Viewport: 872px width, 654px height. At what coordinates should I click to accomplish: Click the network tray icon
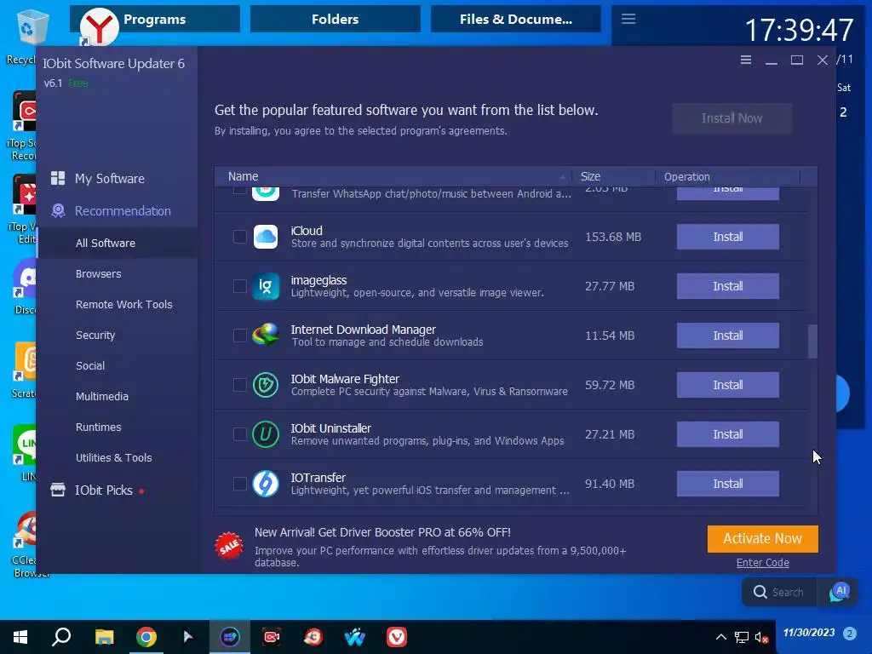tap(742, 637)
